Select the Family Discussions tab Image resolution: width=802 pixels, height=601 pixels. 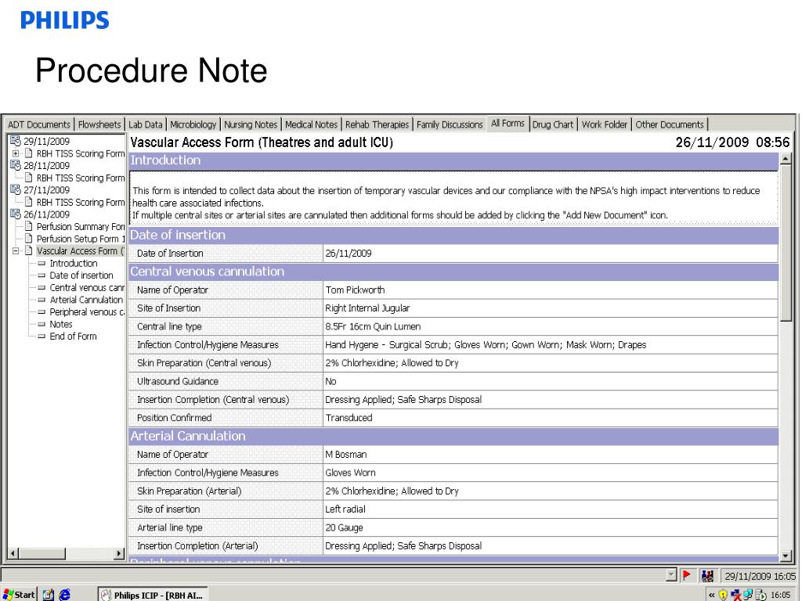[449, 124]
